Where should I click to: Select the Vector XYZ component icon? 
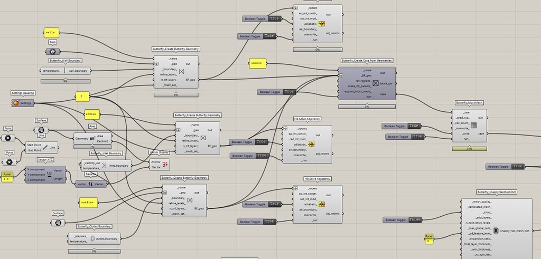[x=49, y=174]
